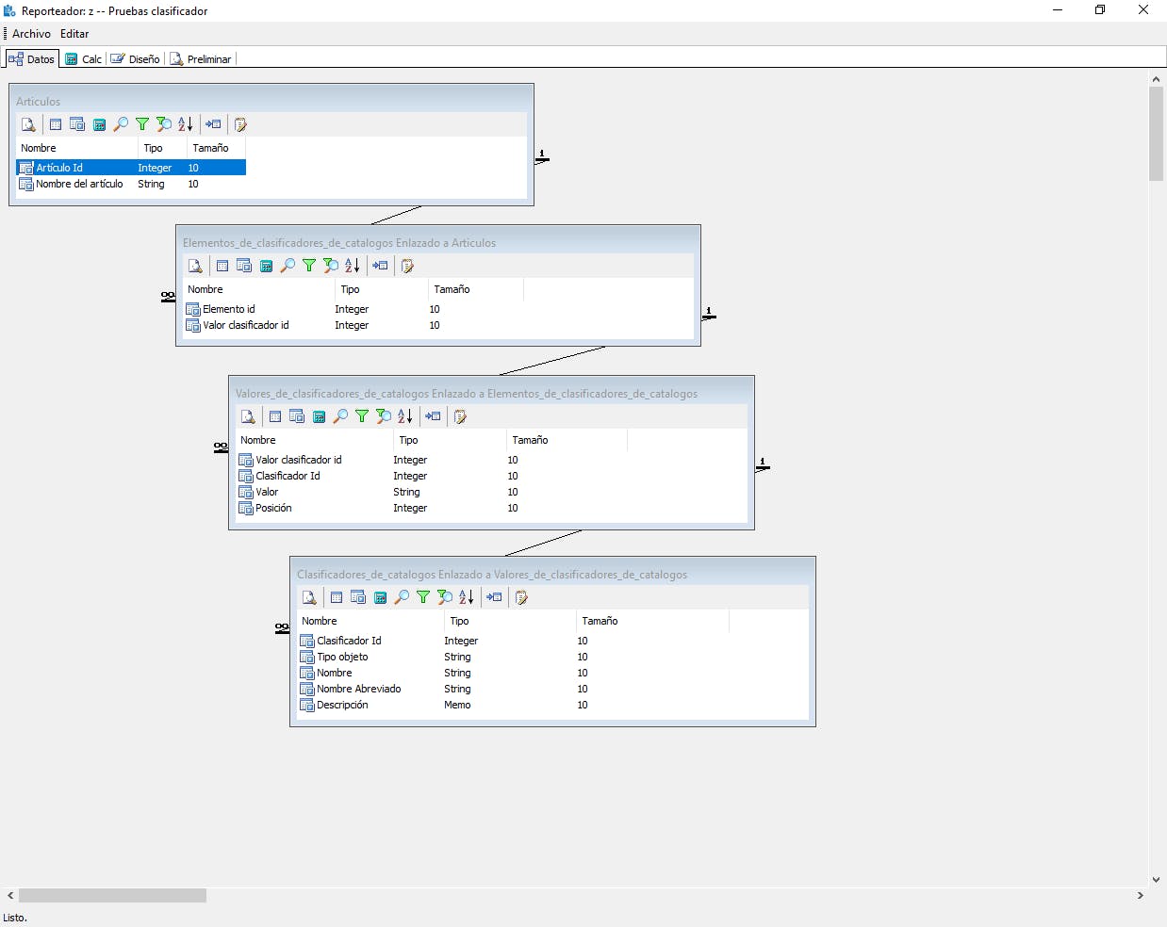Select the 'Nombre del artículo' field row
1167x927 pixels.
pyautogui.click(x=131, y=184)
